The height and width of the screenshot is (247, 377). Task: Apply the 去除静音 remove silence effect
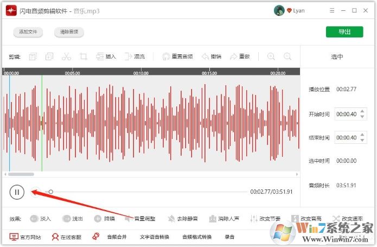[183, 219]
